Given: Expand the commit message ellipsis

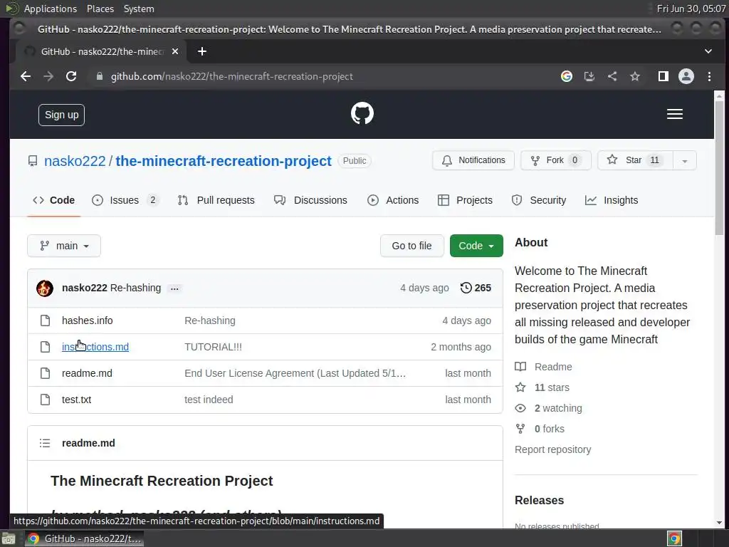Looking at the screenshot, I should (174, 289).
